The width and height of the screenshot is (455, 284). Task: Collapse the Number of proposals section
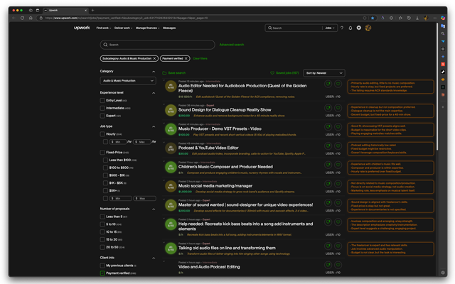coord(154,207)
